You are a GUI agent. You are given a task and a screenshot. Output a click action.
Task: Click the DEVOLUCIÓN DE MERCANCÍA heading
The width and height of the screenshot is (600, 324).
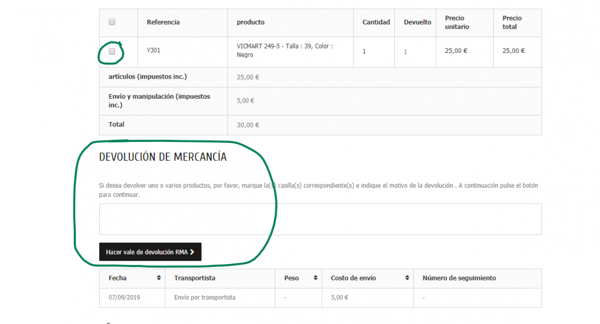tap(163, 157)
